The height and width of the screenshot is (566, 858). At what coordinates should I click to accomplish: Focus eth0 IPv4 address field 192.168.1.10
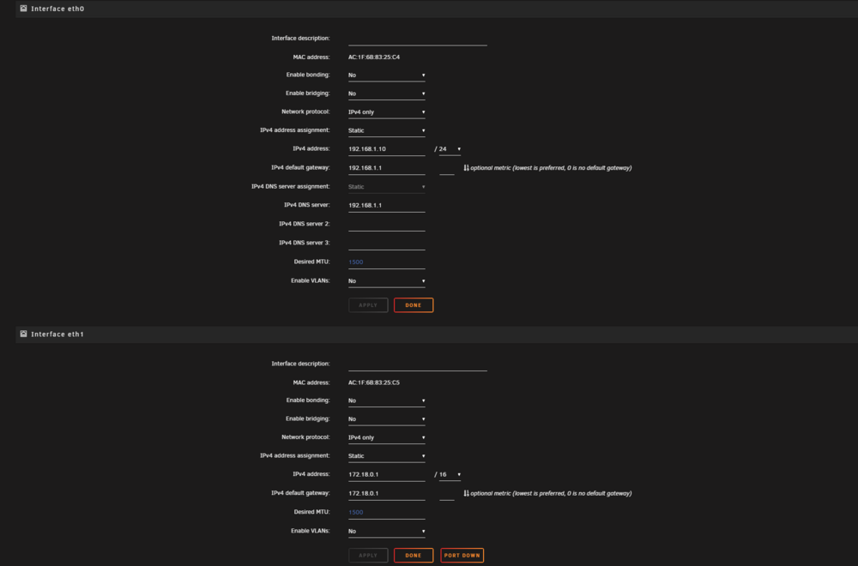[386, 149]
